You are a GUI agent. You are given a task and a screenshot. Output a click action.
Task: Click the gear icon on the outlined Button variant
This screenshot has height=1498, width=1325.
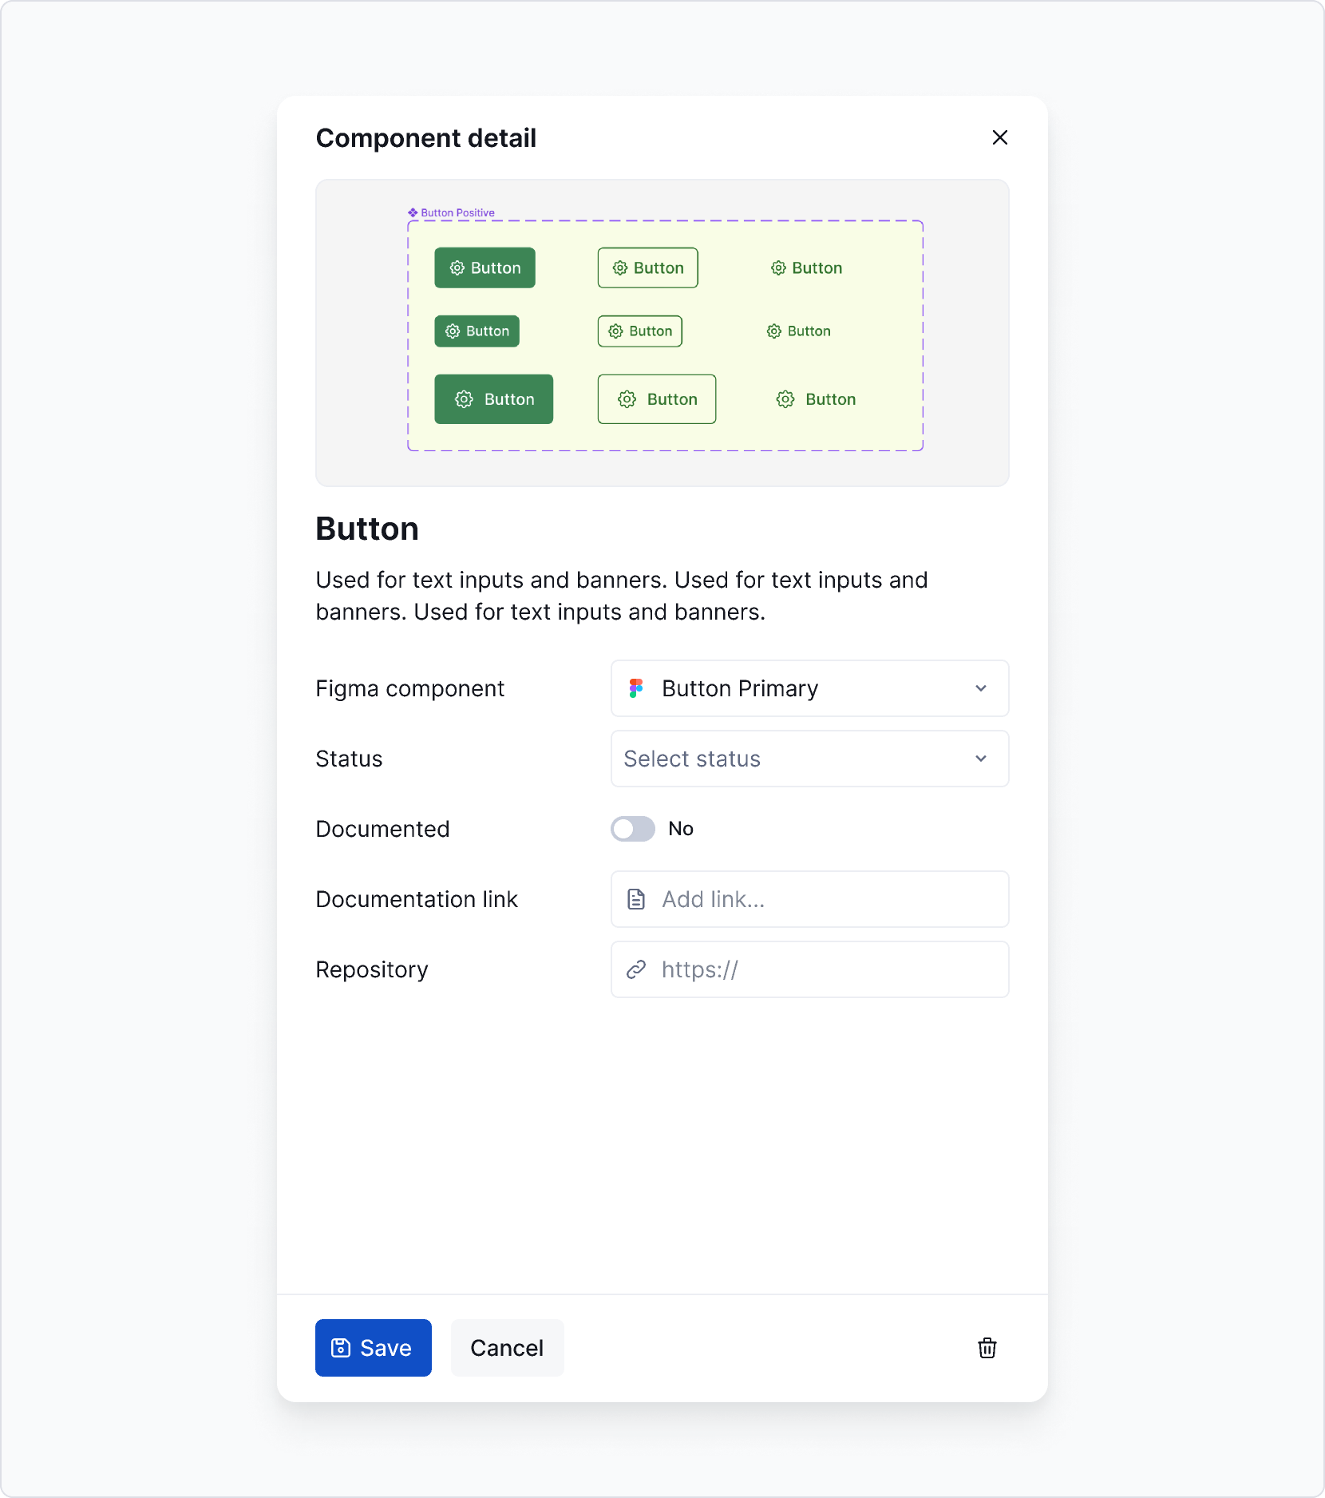coord(621,267)
